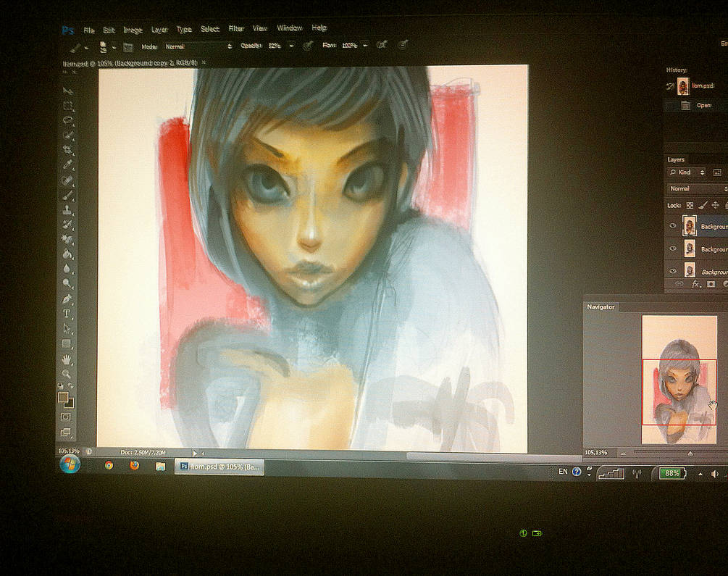Switch to the Navigator panel tab
The height and width of the screenshot is (576, 728).
point(601,307)
